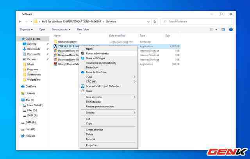Click the Downloads arrow icon in sidebar

(x=24, y=49)
